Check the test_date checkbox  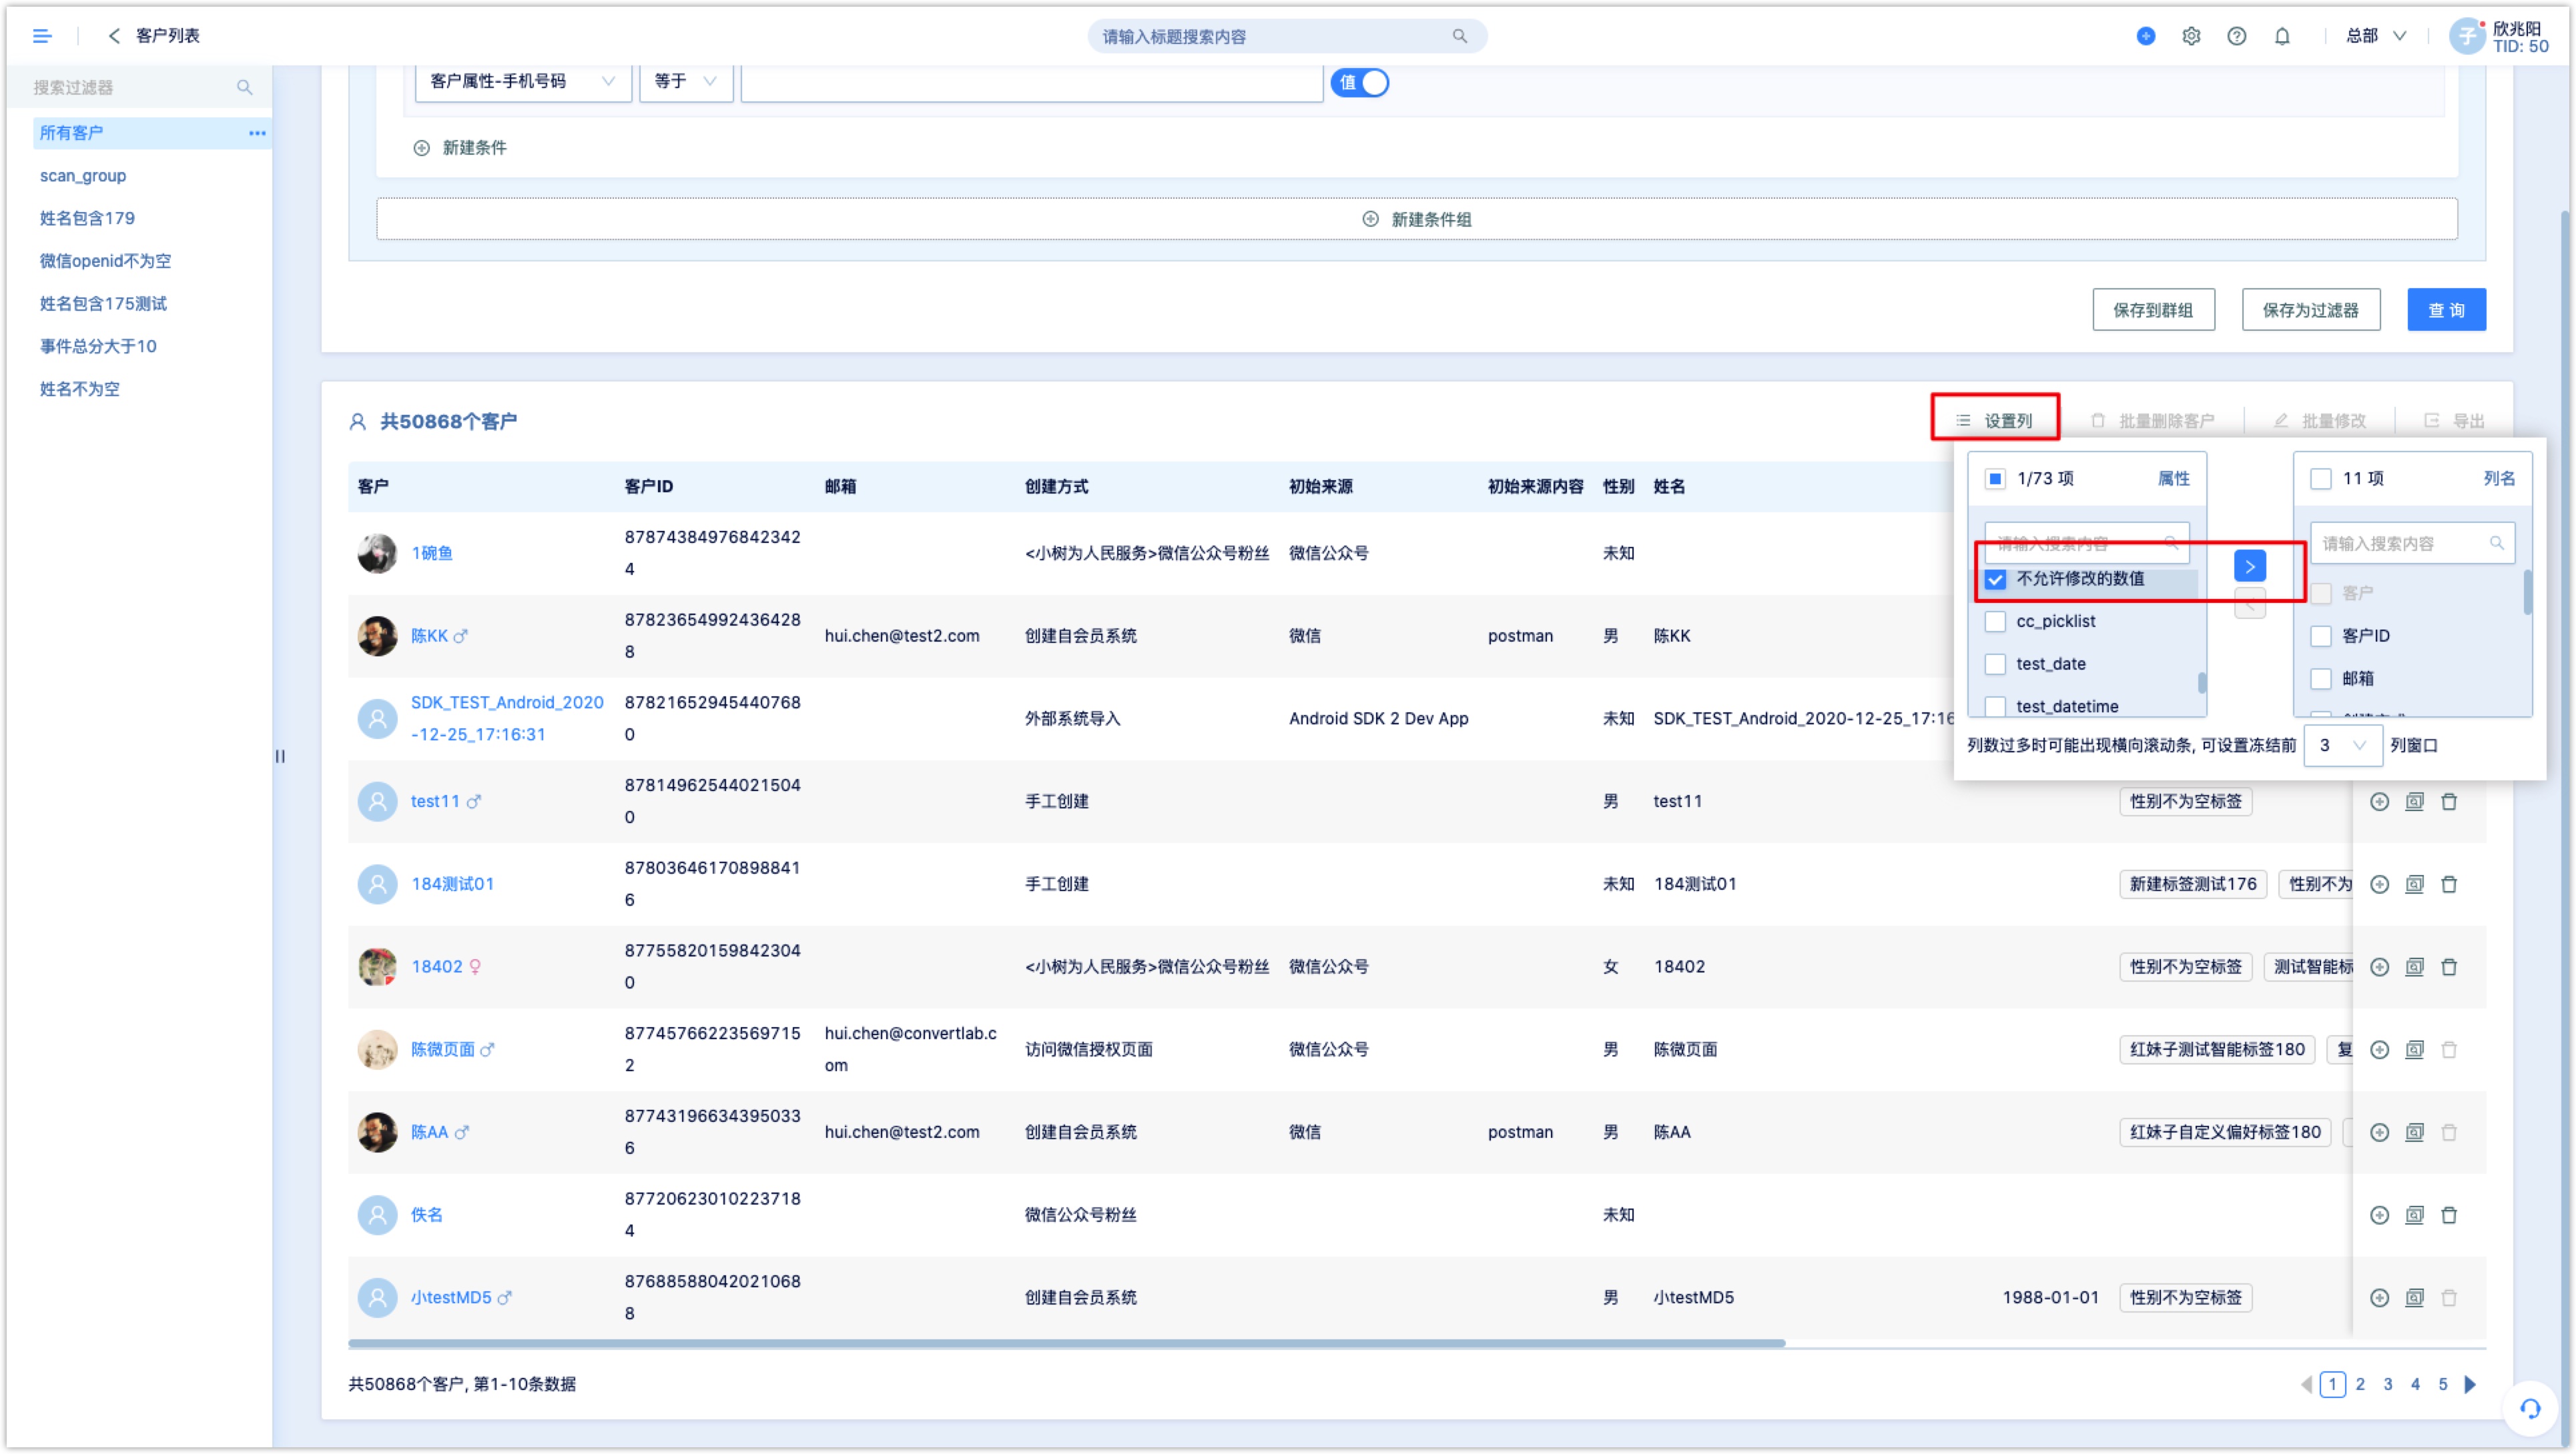(1994, 664)
